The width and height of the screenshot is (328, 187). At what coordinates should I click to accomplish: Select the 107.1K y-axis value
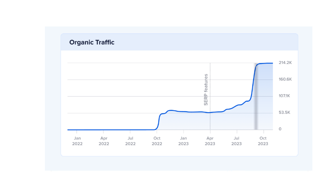click(x=285, y=96)
